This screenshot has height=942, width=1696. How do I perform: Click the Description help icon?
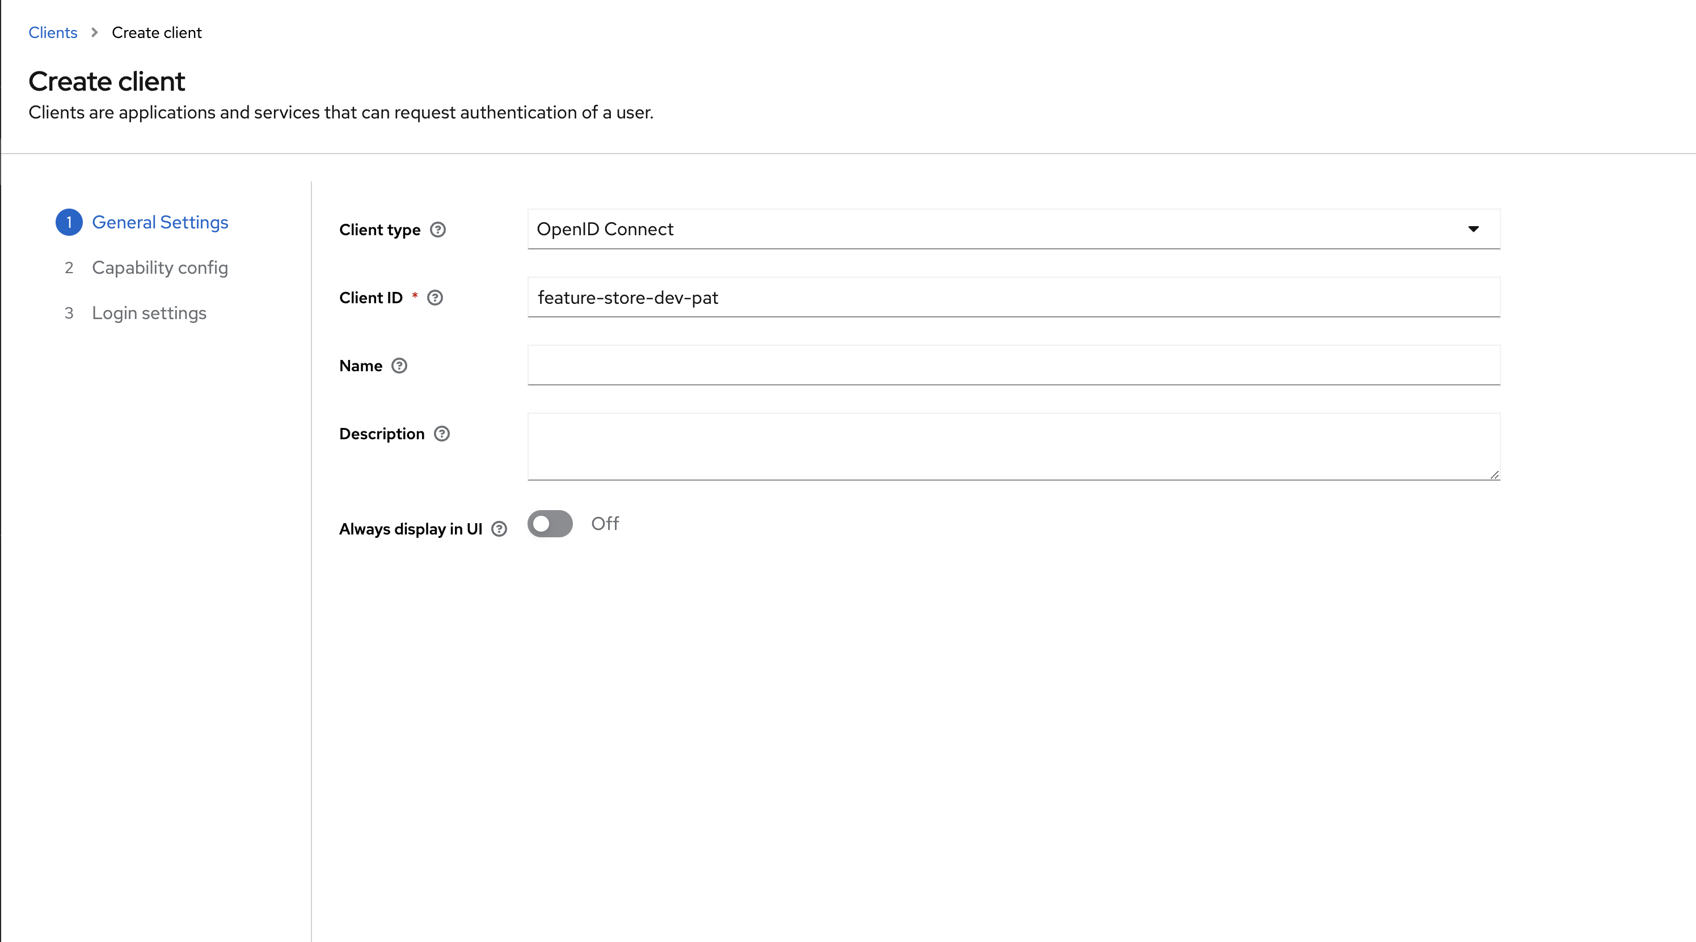coord(442,434)
